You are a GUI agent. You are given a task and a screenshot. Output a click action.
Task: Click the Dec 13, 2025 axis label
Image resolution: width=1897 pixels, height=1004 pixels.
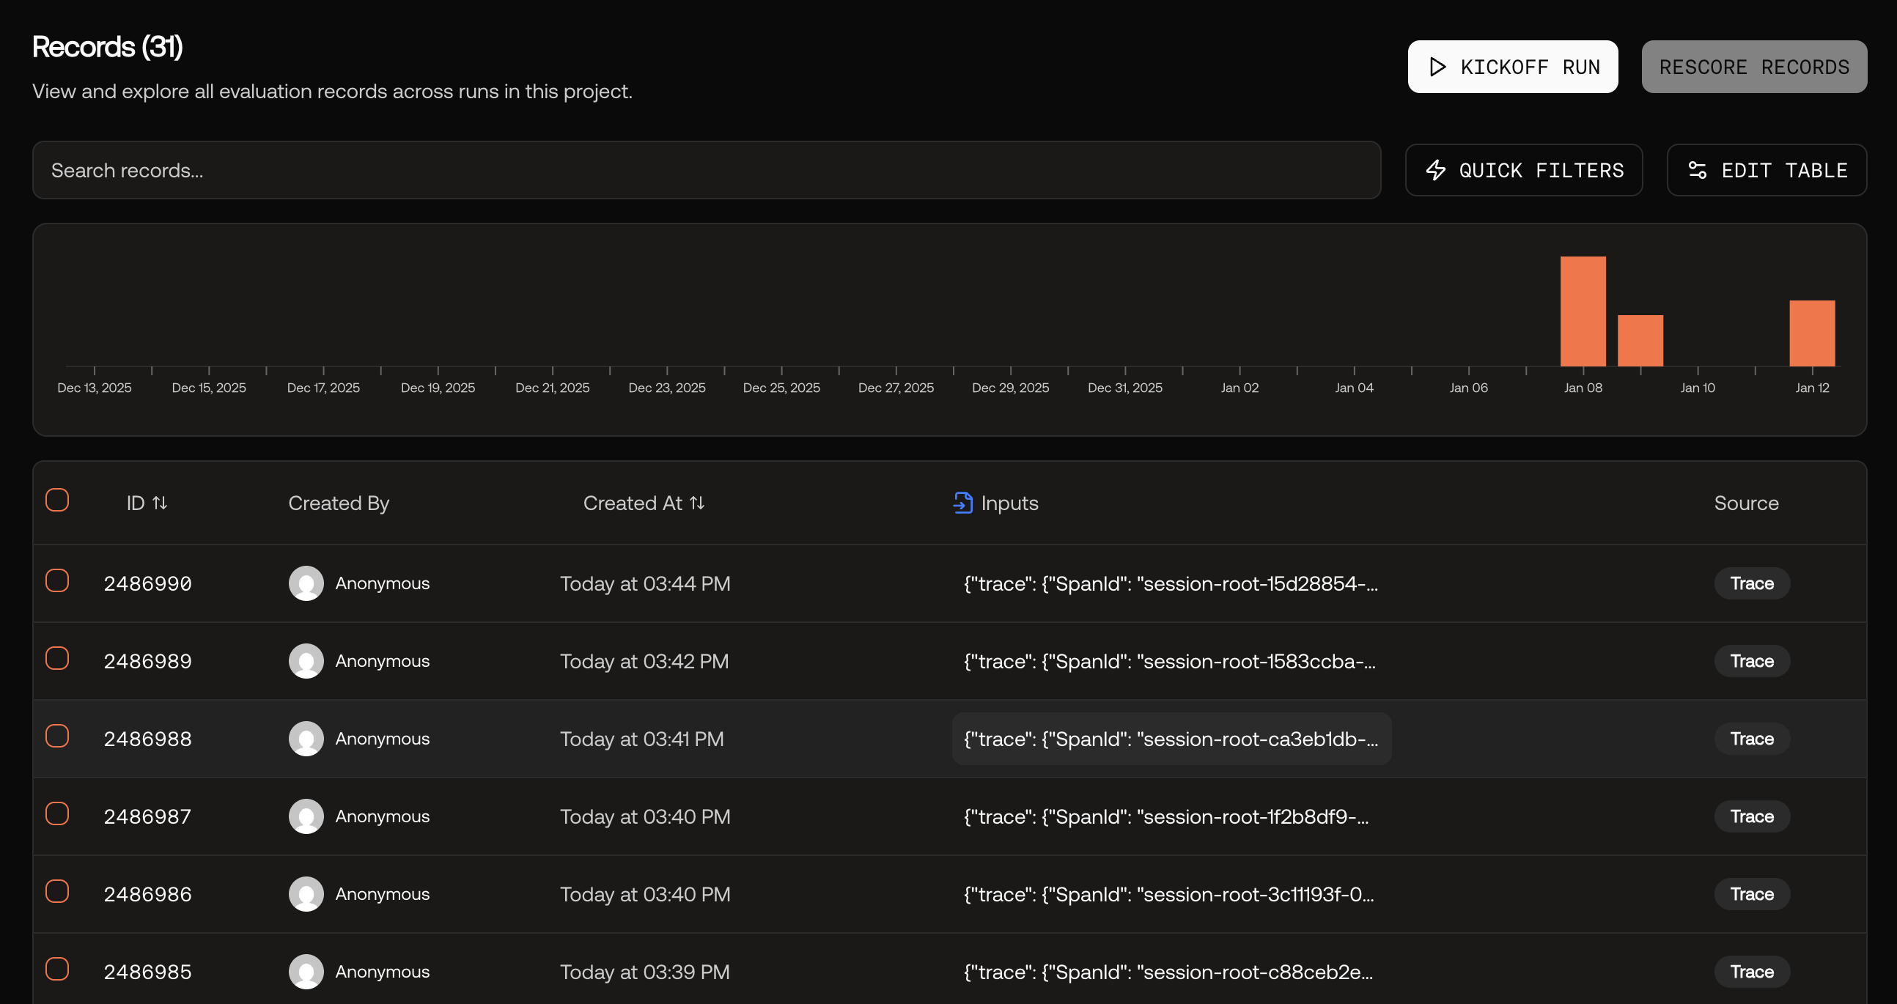tap(95, 388)
